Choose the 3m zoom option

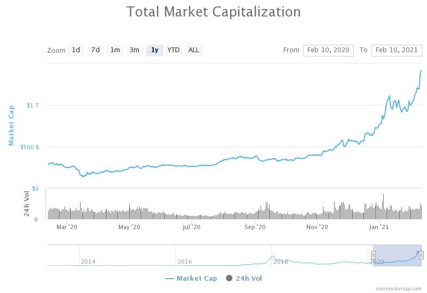pyautogui.click(x=135, y=50)
